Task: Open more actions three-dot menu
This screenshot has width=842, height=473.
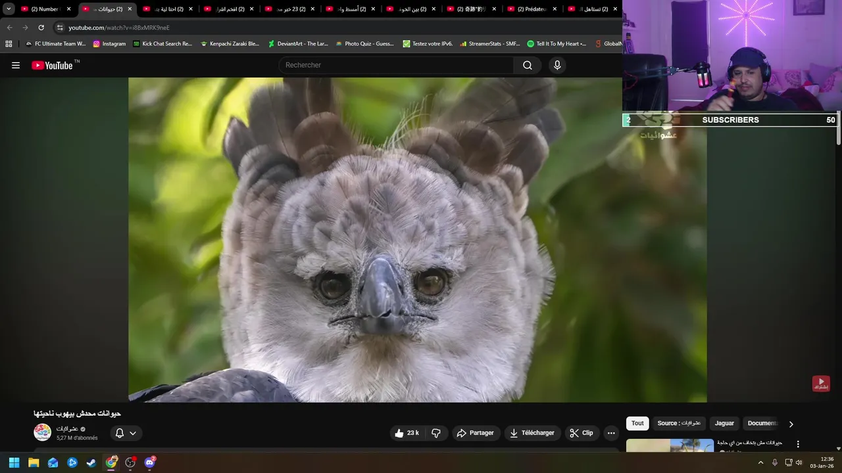Action: [611, 433]
